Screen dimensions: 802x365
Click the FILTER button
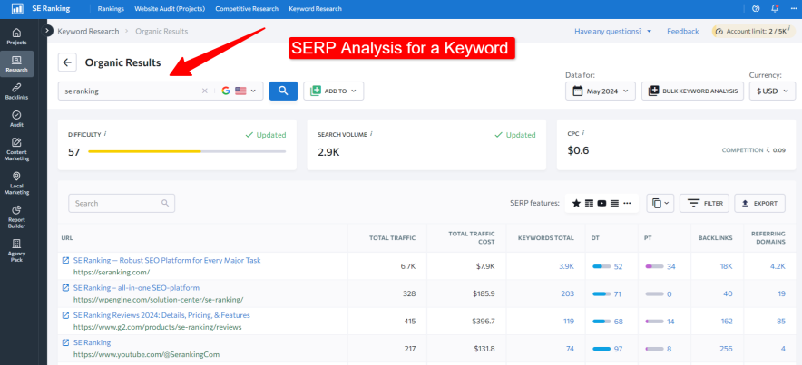coord(704,203)
